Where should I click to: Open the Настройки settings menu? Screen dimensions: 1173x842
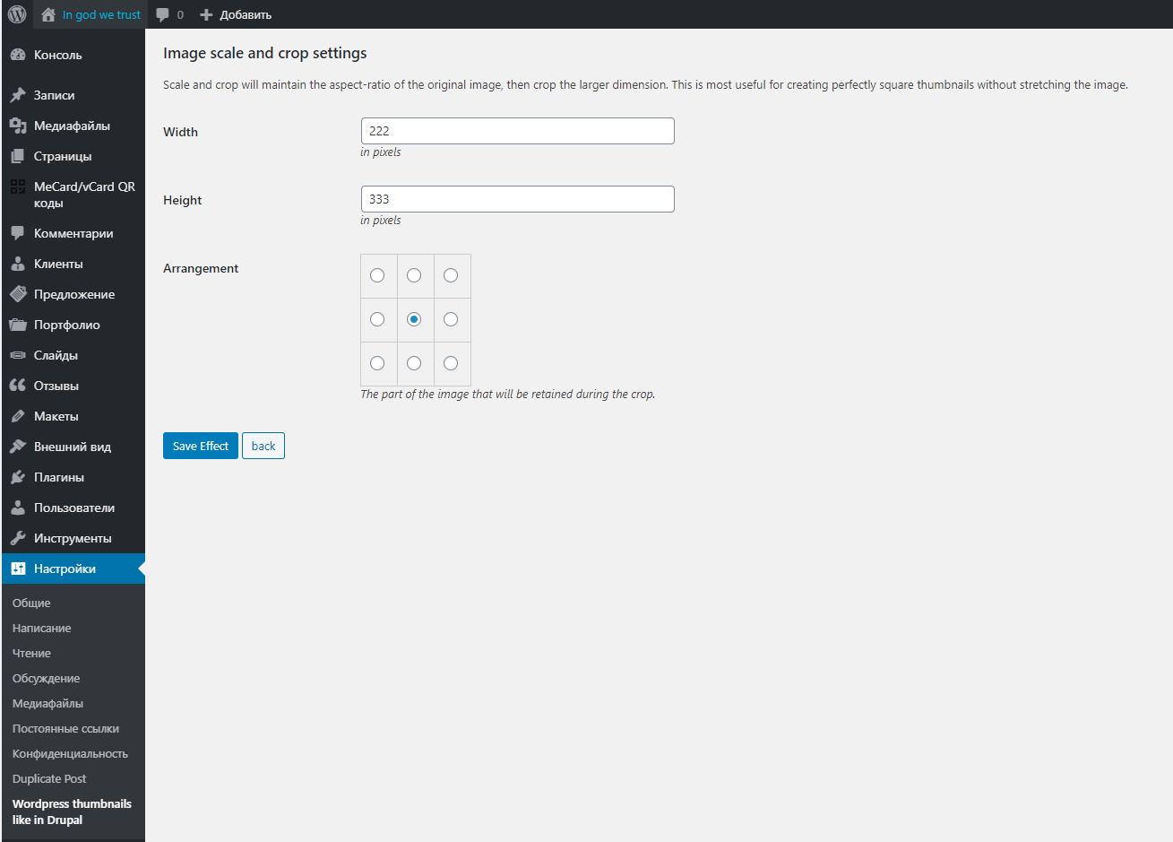pos(65,569)
